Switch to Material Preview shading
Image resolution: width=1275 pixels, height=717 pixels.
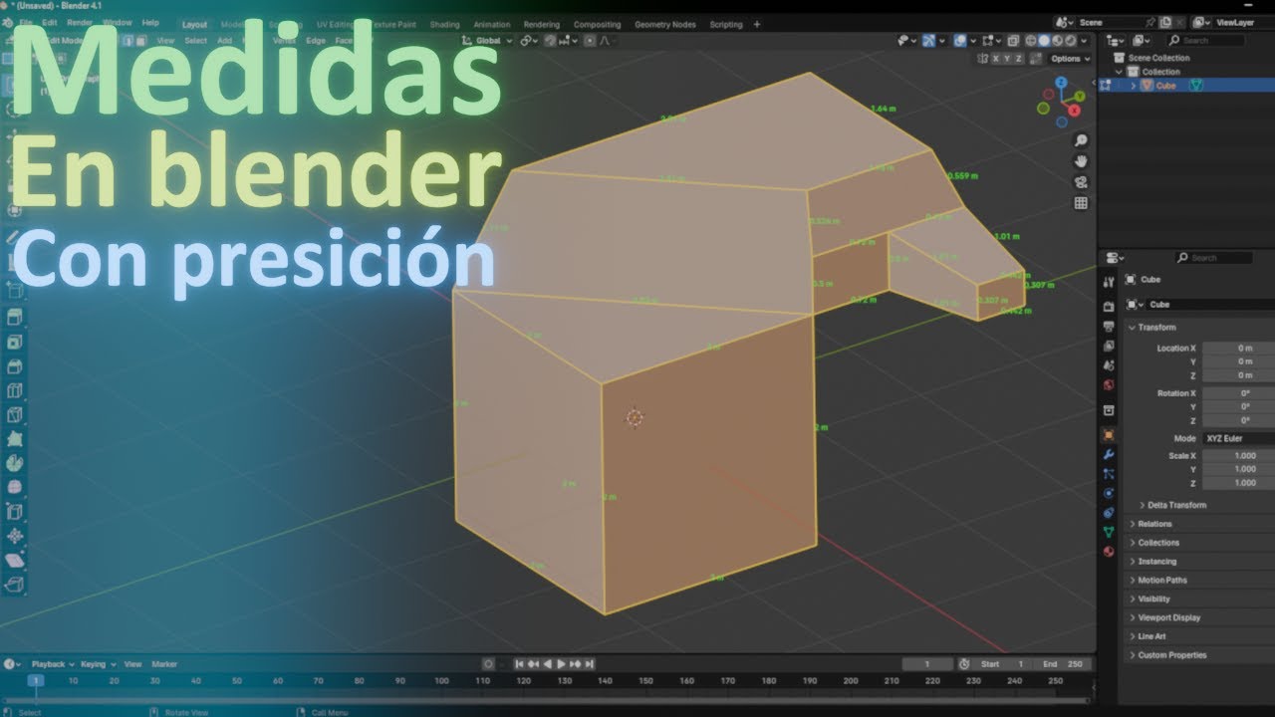coord(1057,41)
